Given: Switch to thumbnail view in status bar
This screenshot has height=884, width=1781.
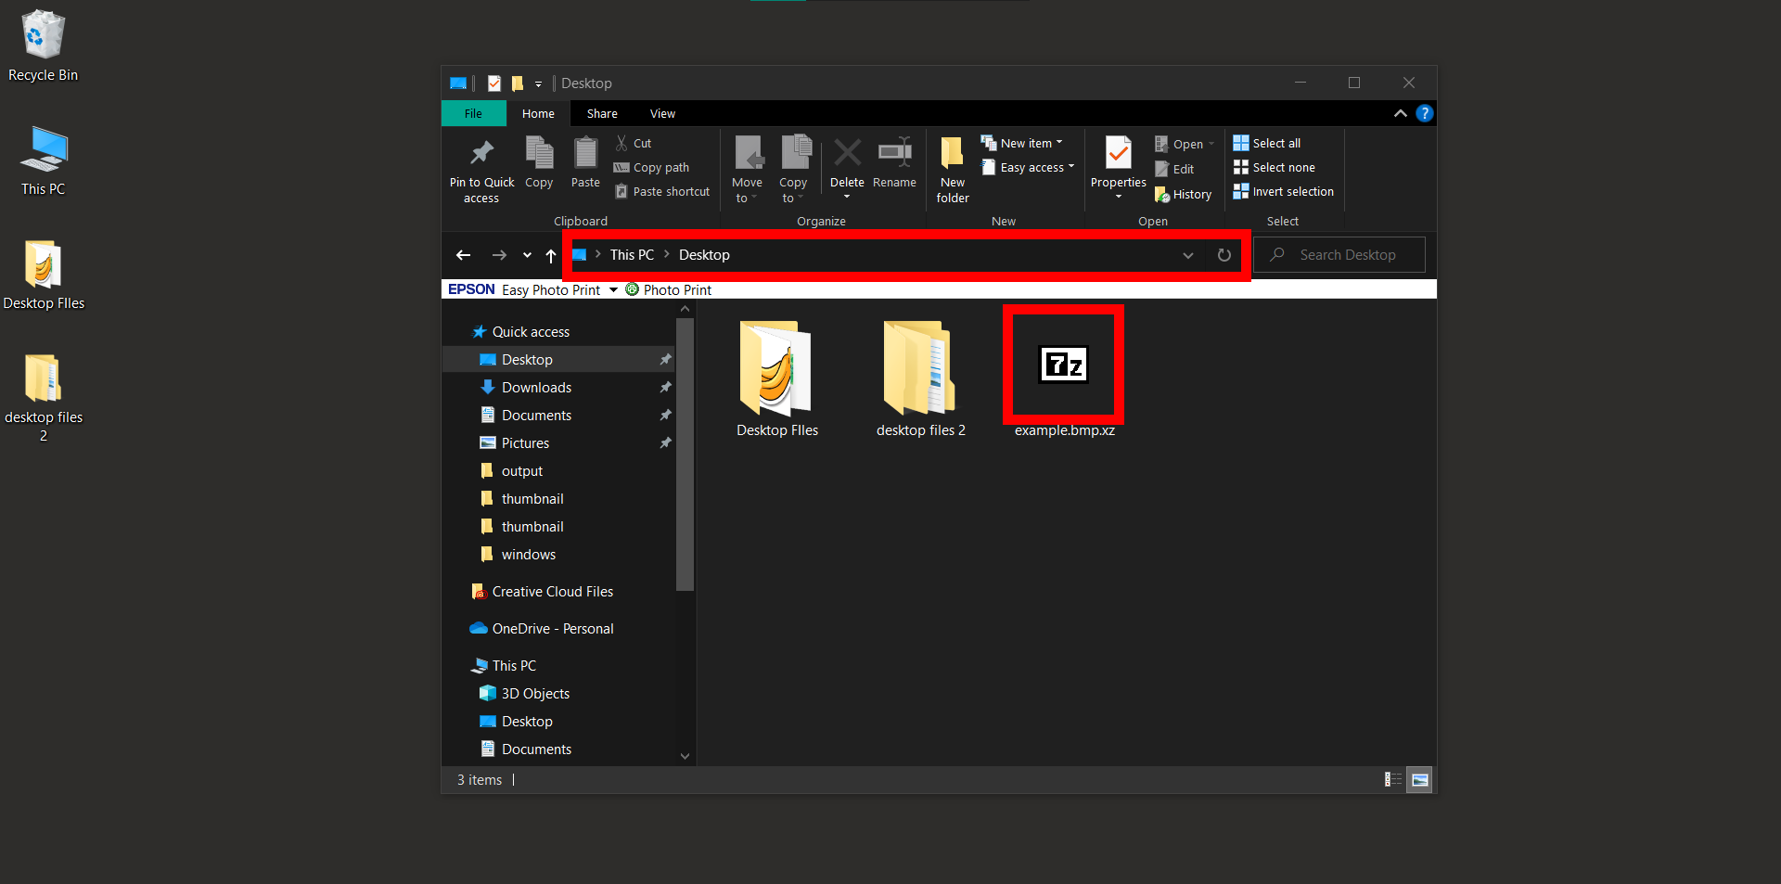Looking at the screenshot, I should tap(1419, 779).
